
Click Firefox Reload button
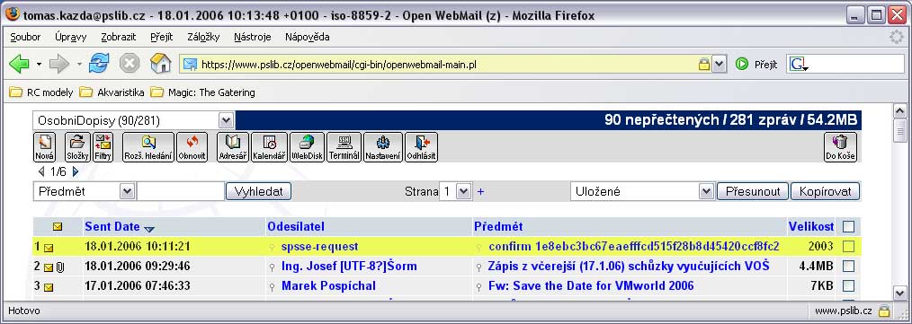tap(99, 64)
